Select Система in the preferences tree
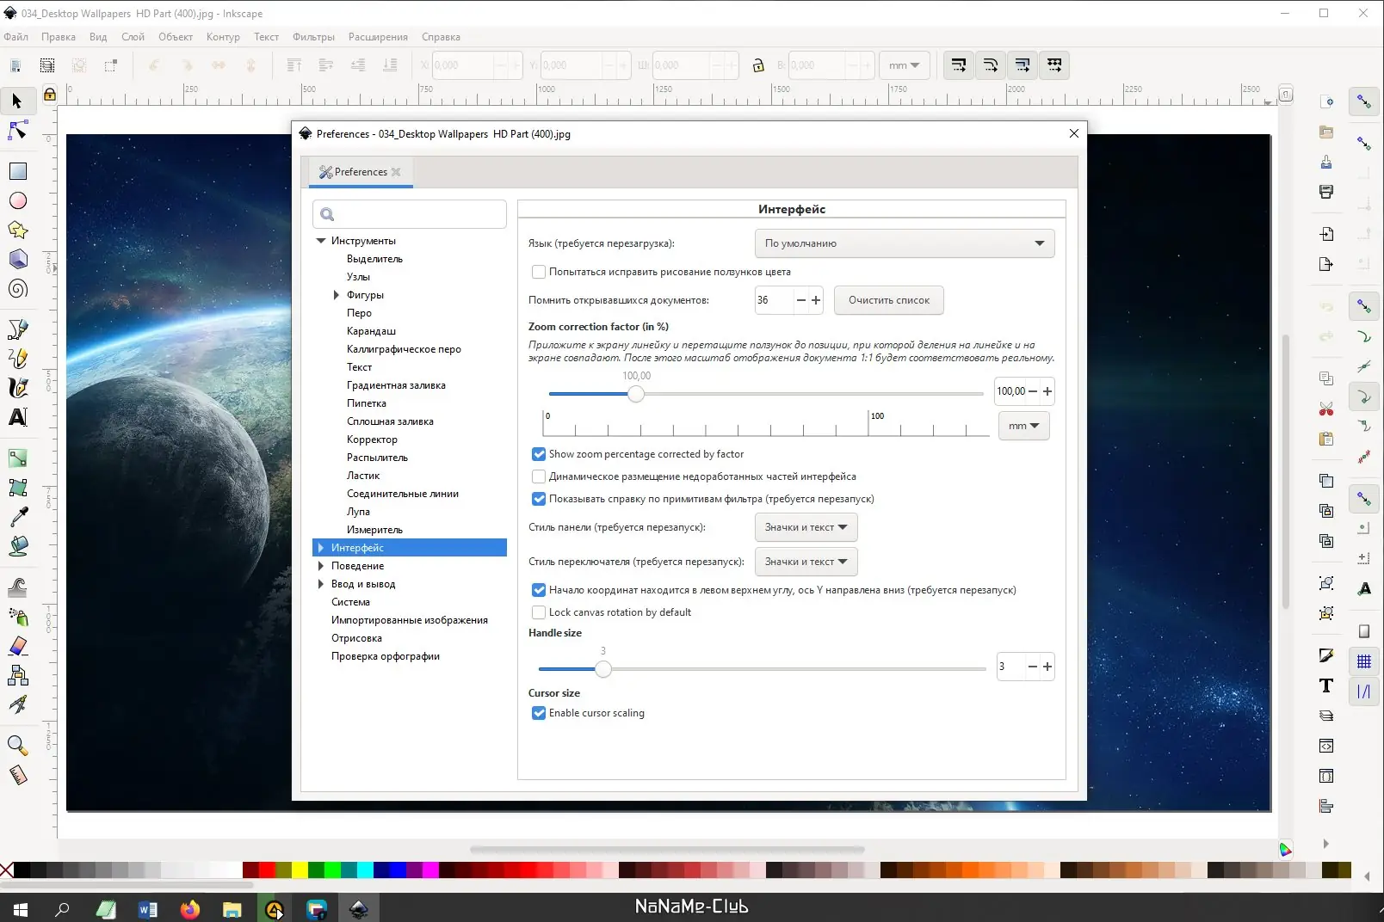 coord(350,602)
